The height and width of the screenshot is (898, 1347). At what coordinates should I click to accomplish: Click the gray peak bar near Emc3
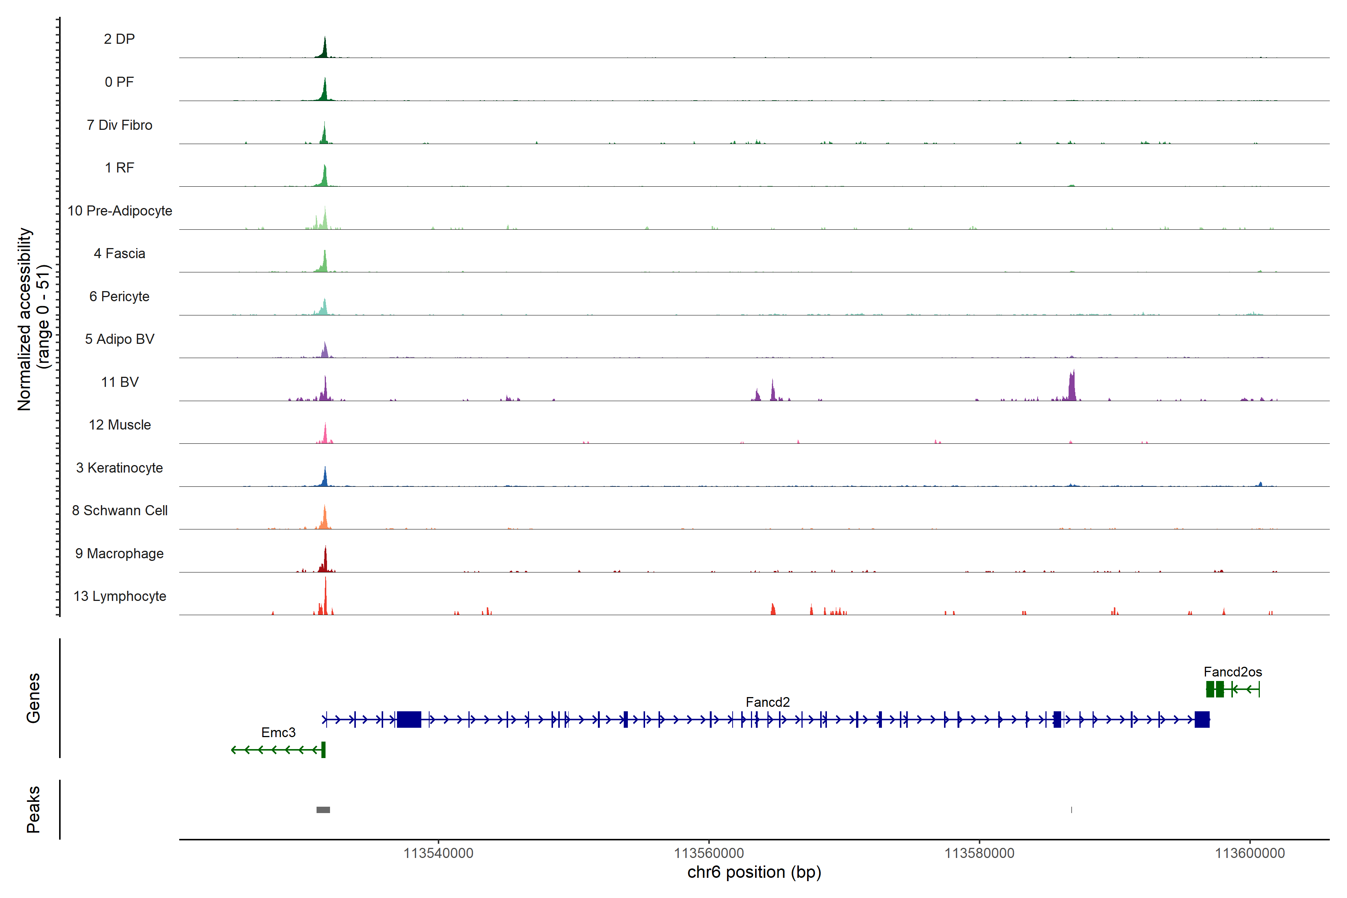tap(323, 809)
